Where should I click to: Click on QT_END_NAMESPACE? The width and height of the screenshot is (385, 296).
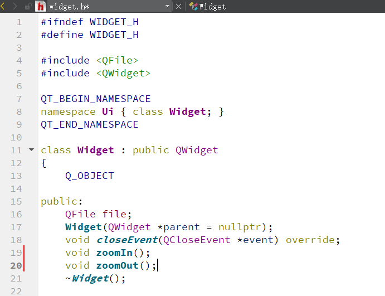90,124
